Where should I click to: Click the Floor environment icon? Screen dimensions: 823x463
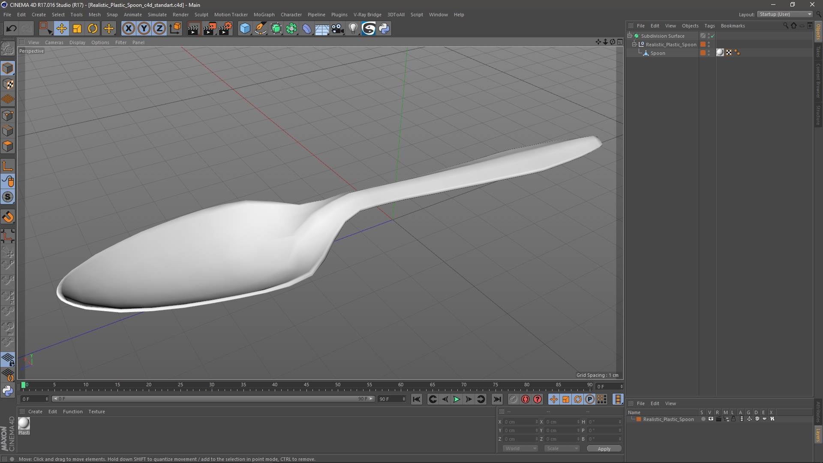322,29
